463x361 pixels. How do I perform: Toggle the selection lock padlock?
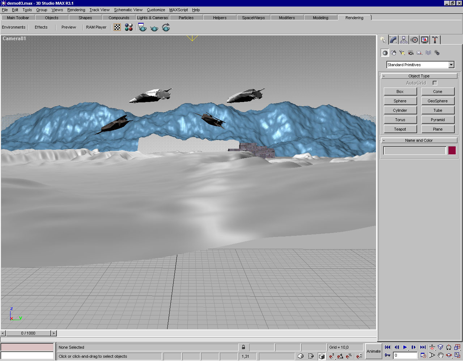point(243,347)
